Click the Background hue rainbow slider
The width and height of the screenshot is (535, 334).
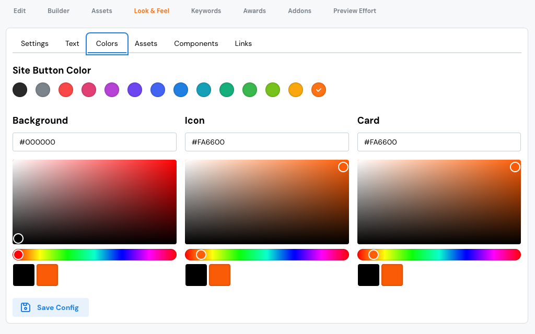click(x=95, y=255)
